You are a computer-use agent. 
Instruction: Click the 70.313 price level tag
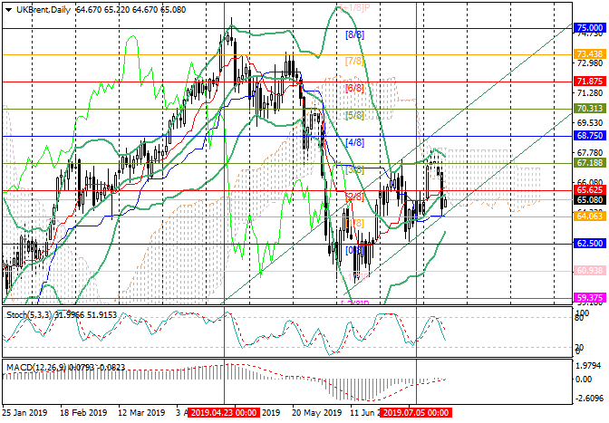tap(589, 107)
